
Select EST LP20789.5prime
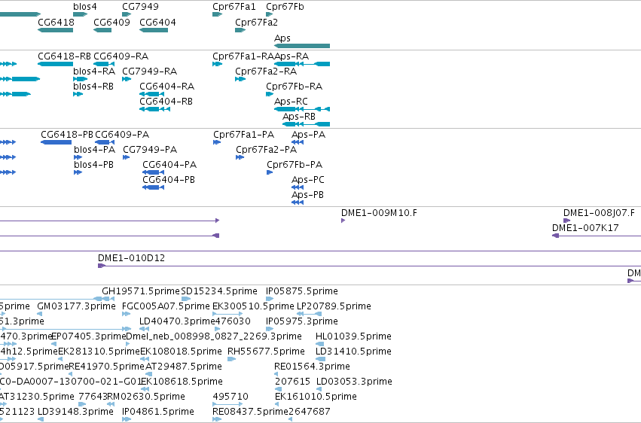point(334,306)
